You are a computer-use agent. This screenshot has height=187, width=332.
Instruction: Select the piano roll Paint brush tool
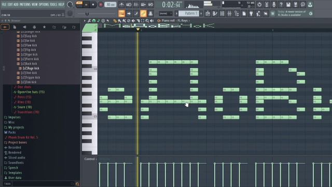click(x=119, y=21)
